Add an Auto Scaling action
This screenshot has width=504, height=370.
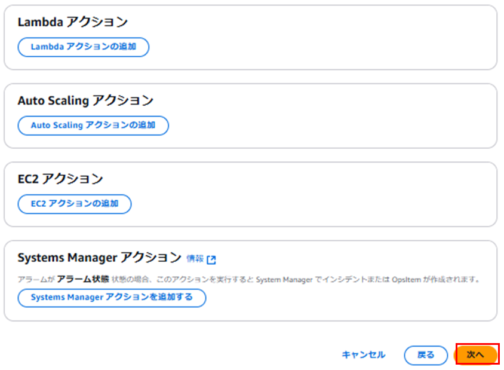93,126
